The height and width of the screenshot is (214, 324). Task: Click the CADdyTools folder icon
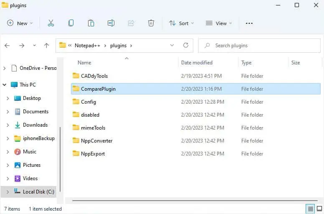point(76,76)
